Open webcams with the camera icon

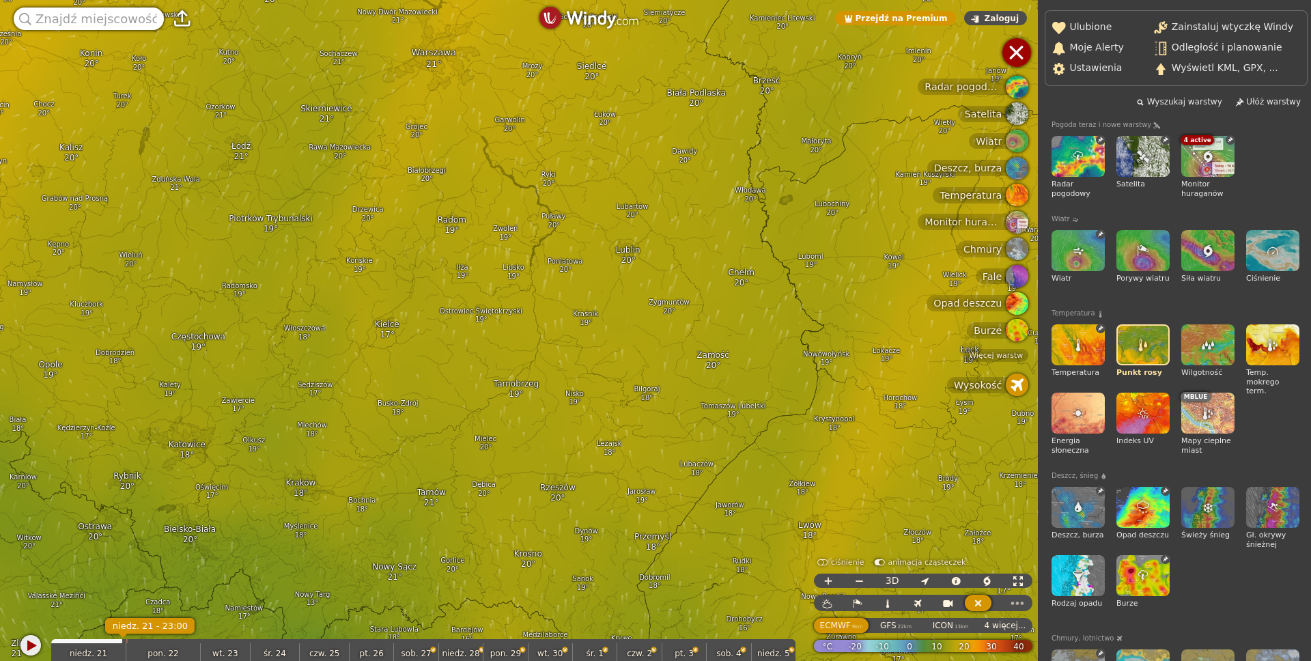[948, 604]
